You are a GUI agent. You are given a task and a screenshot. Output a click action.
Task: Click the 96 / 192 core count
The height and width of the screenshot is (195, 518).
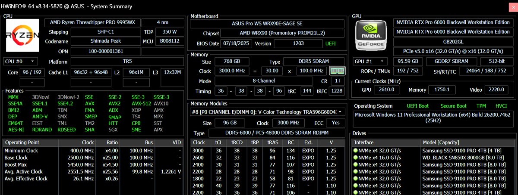click(x=32, y=72)
